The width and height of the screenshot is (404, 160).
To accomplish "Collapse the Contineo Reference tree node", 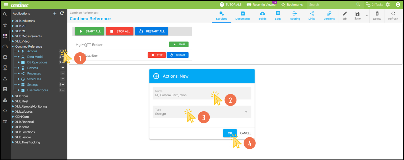I will click(x=13, y=47).
